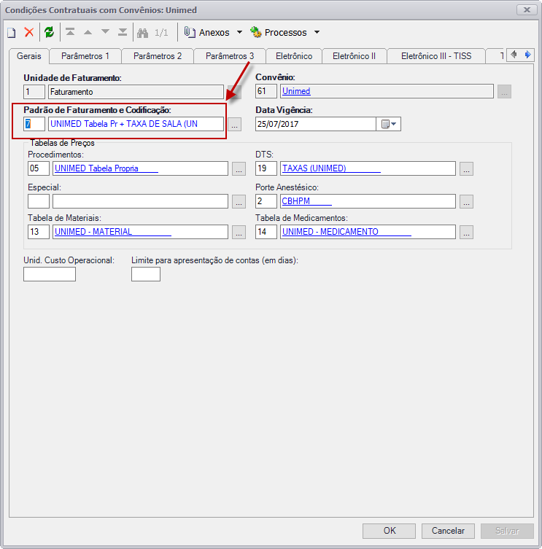This screenshot has height=549, width=542.
Task: Close the Condições Contratuais window
Action: point(527,9)
